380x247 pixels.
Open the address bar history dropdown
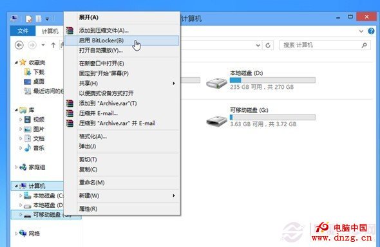pos(258,45)
